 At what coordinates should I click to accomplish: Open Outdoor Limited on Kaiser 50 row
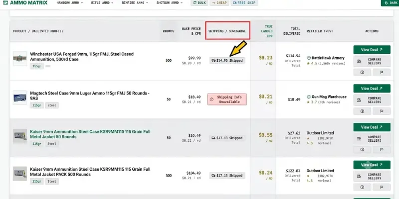click(320, 133)
